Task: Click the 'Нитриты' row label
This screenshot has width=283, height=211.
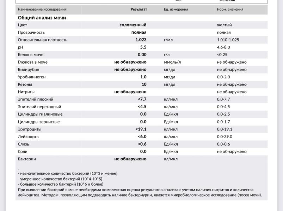Action: coord(26,92)
